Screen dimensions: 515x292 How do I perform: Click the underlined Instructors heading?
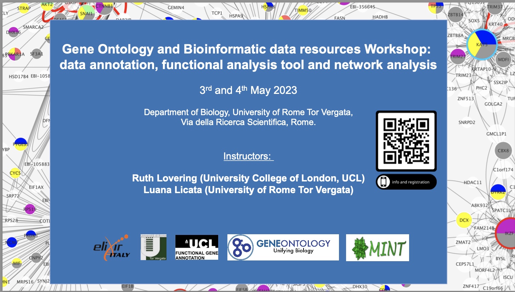pos(248,156)
